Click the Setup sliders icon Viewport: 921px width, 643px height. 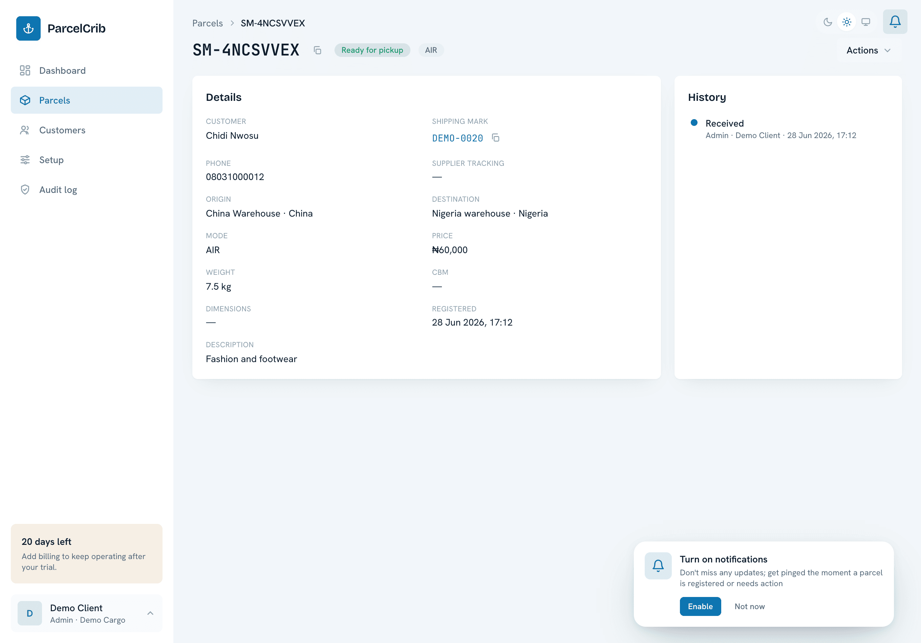pos(25,160)
